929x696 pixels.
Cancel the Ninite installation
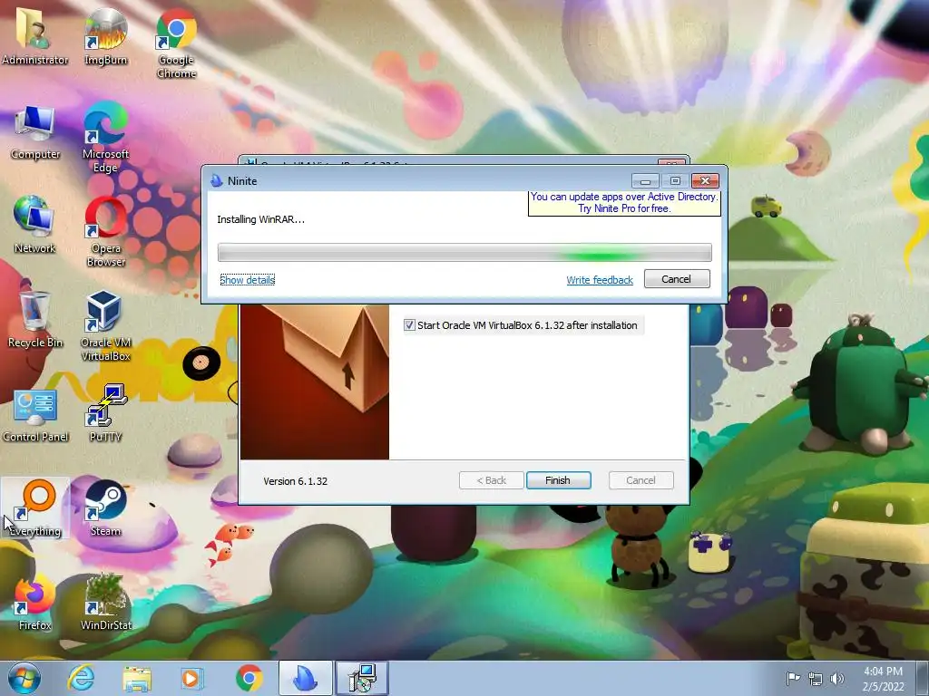tap(677, 279)
